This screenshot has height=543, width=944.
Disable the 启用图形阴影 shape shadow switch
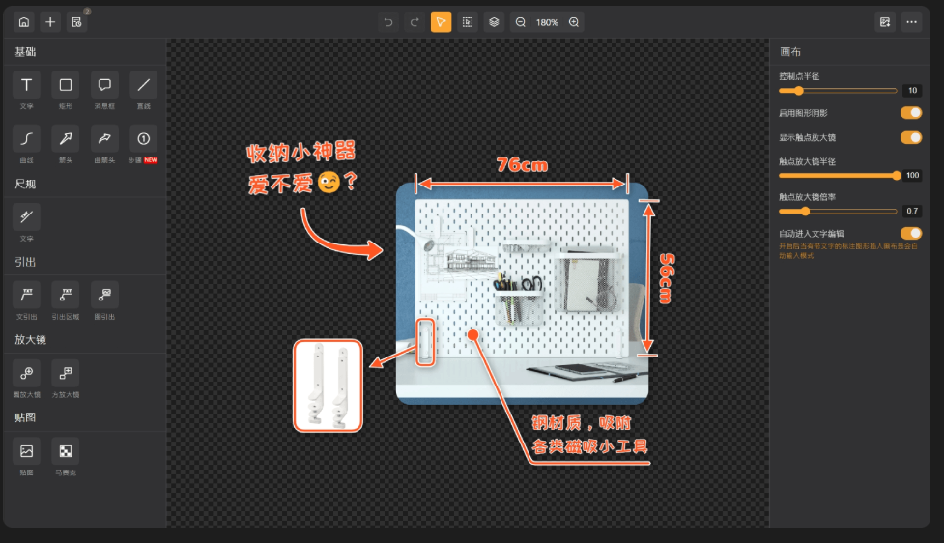[x=910, y=113]
